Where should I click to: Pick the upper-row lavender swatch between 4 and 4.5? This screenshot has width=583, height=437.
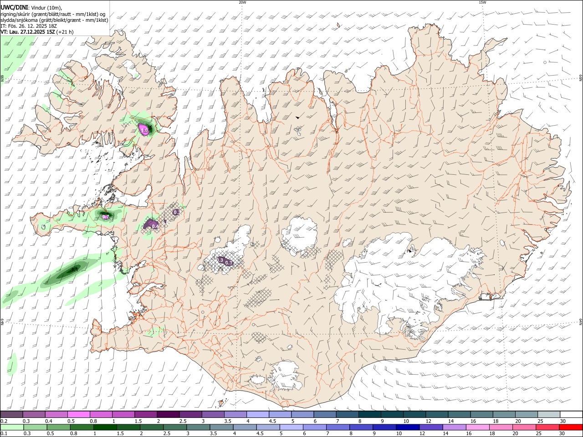coord(258,414)
